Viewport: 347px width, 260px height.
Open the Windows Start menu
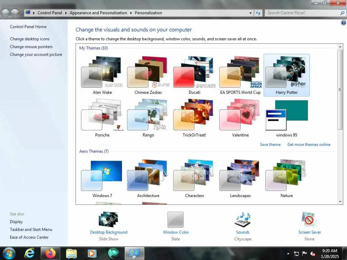coord(8,253)
